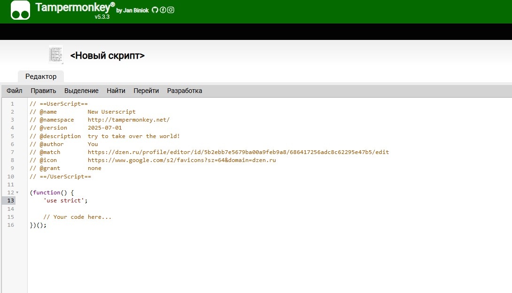This screenshot has width=512, height=293.
Task: Click the version label v5.3.3
Action: [102, 17]
